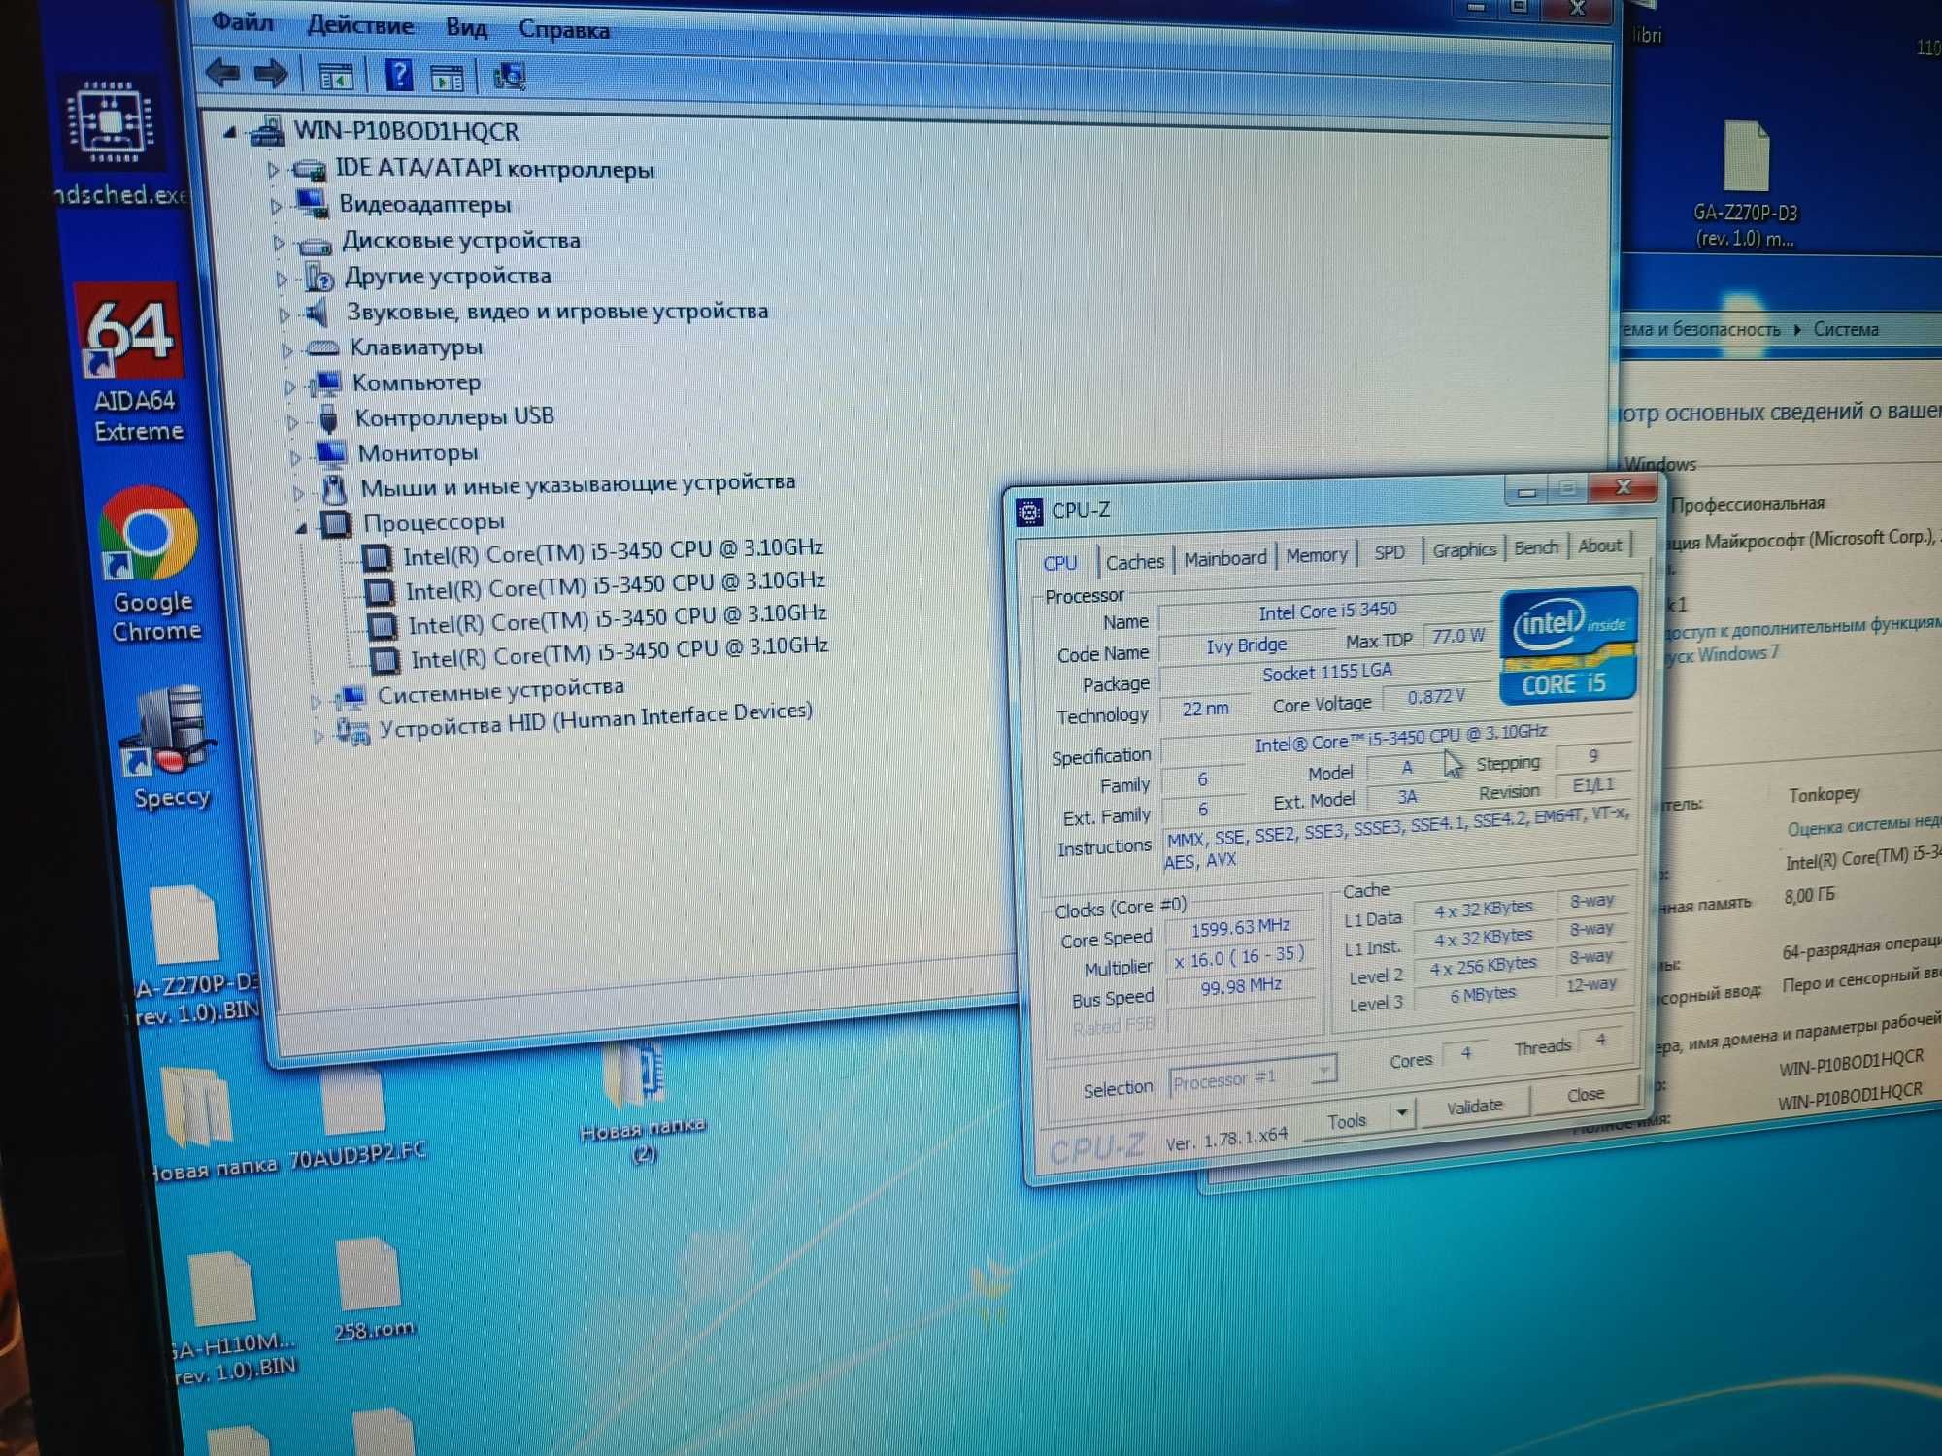Select the Новая папка (2) folder icon
The image size is (1942, 1456).
tap(641, 1102)
